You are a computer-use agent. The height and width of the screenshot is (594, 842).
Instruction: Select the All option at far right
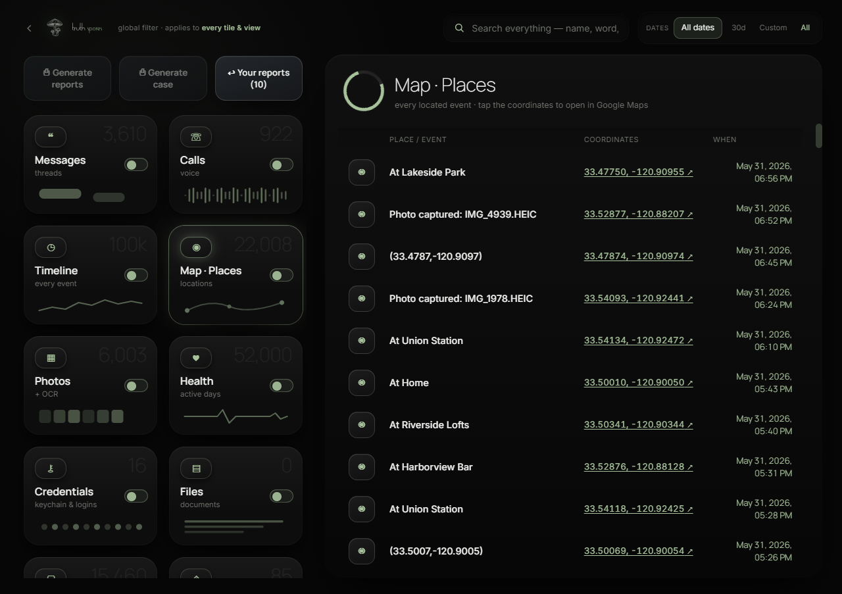coord(805,28)
